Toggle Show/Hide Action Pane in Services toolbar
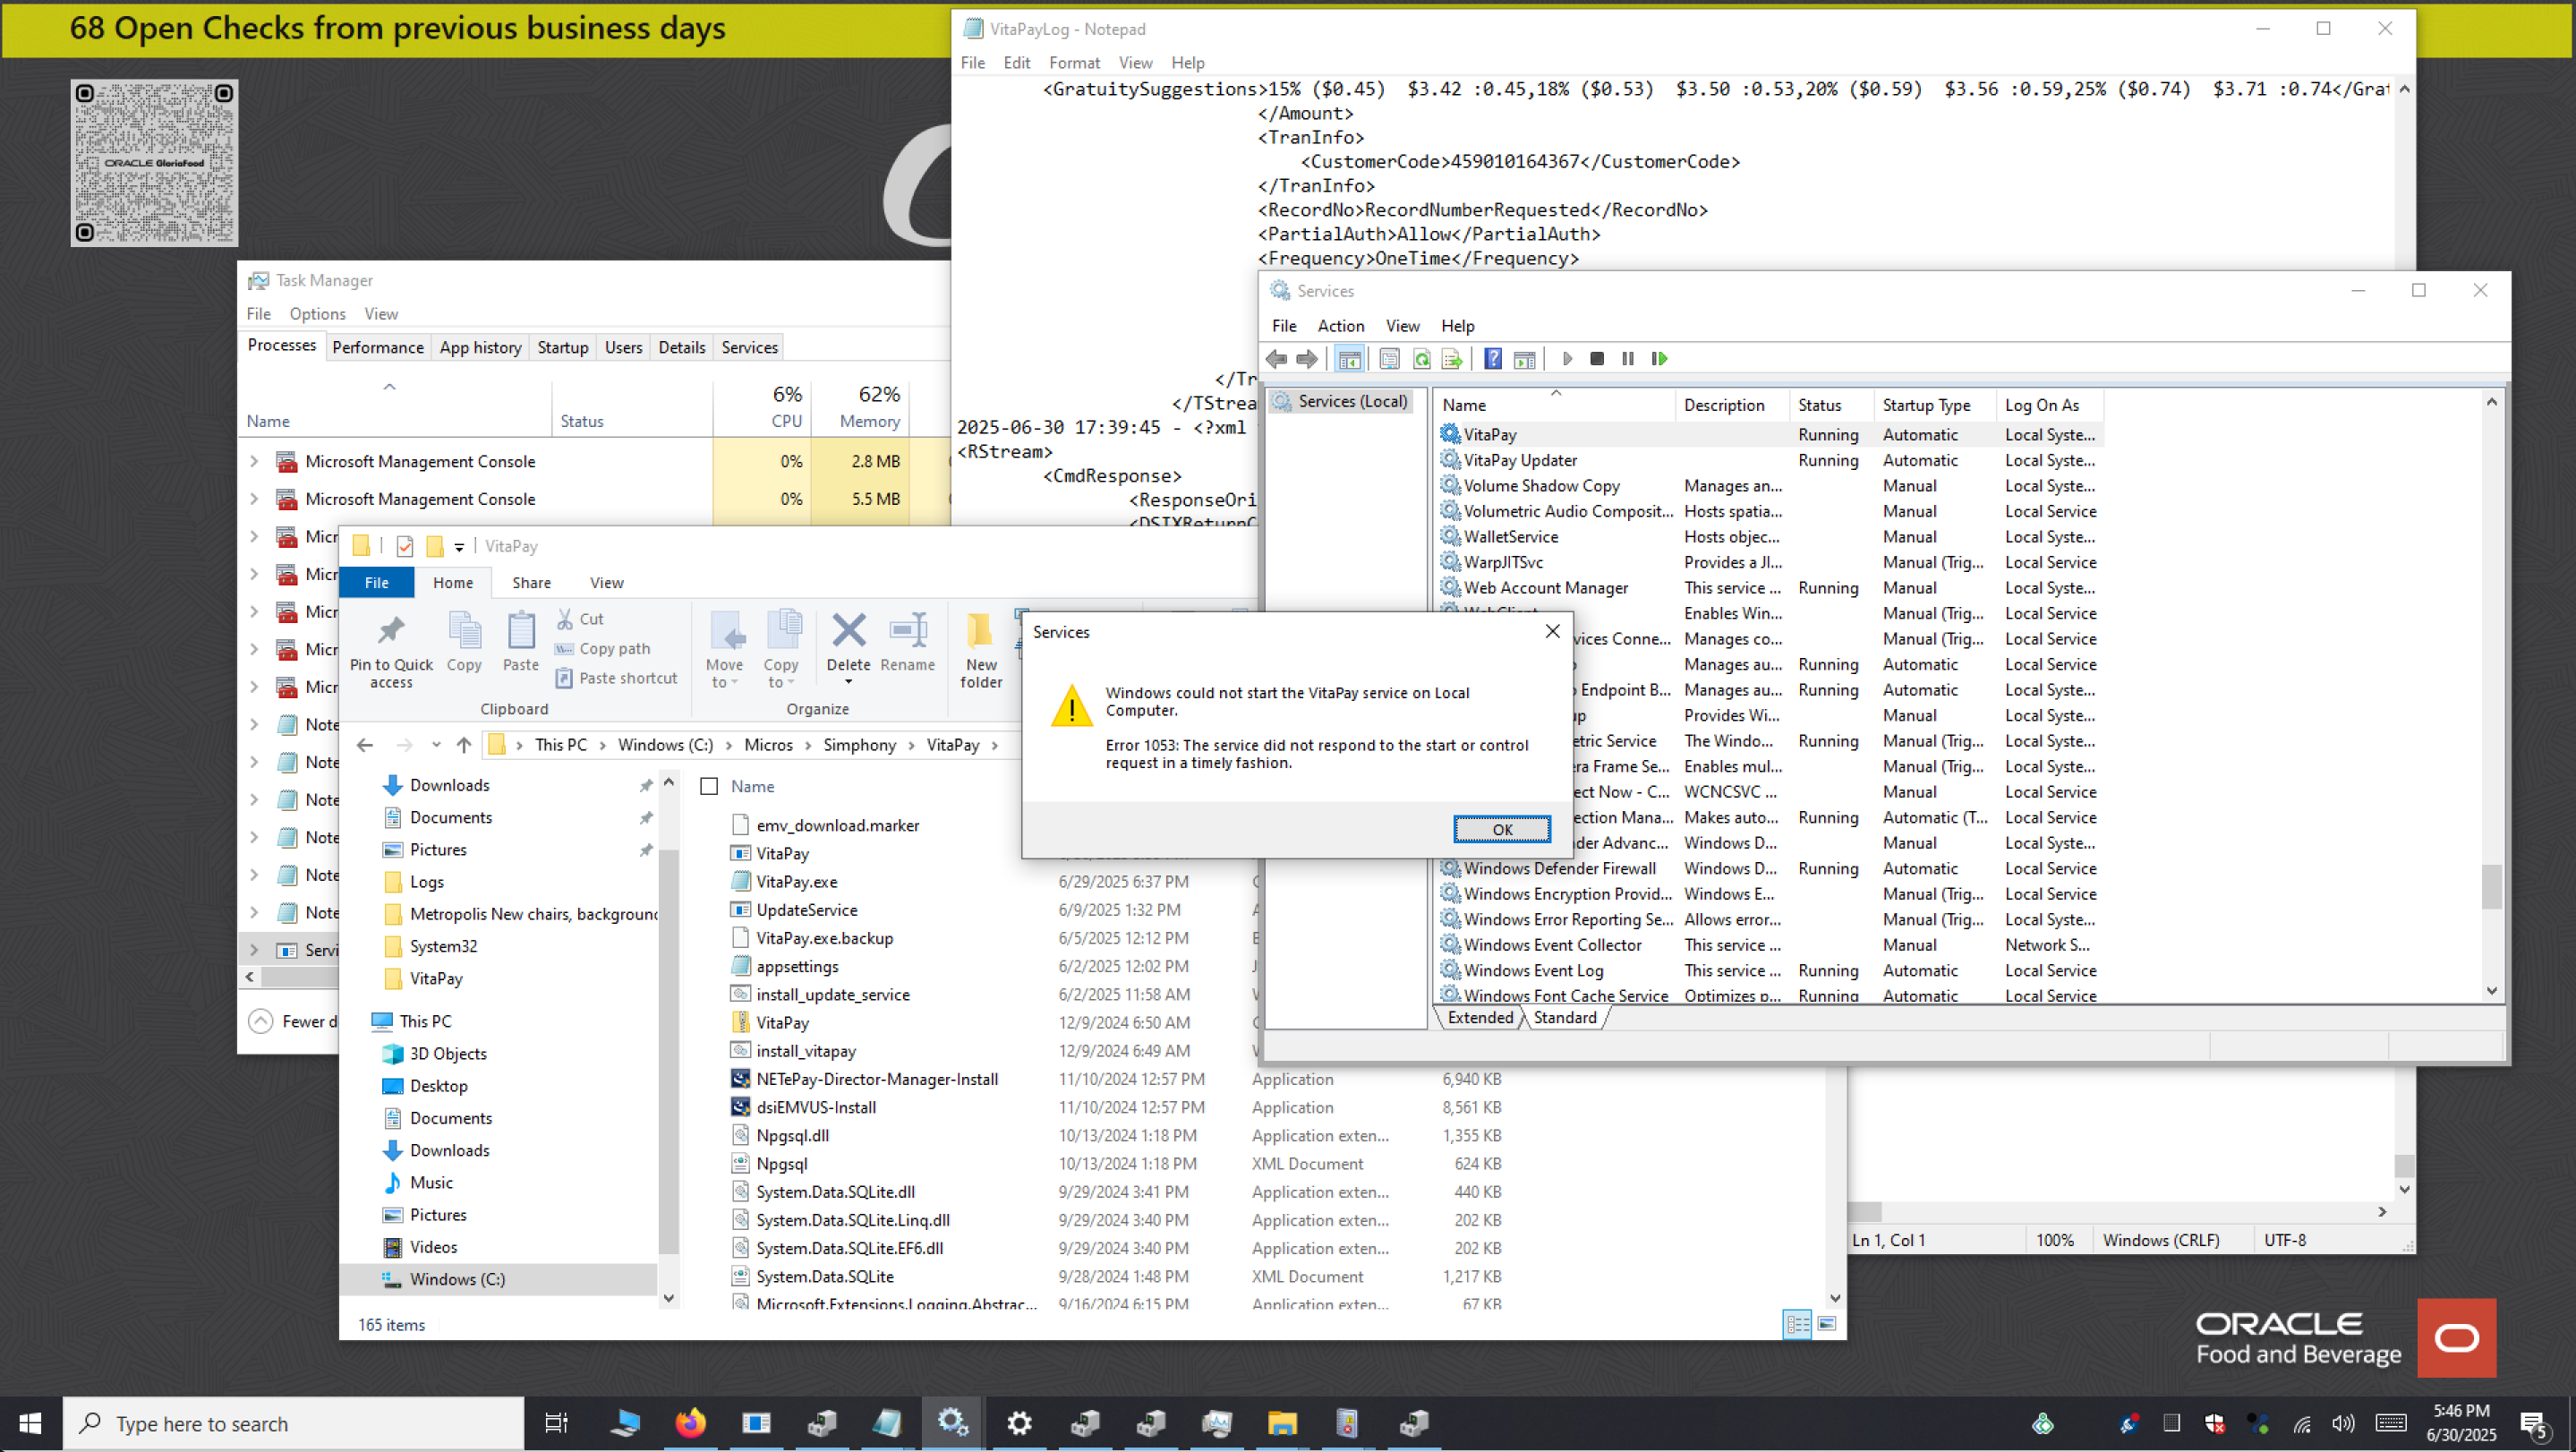The height and width of the screenshot is (1452, 2576). 1525,358
